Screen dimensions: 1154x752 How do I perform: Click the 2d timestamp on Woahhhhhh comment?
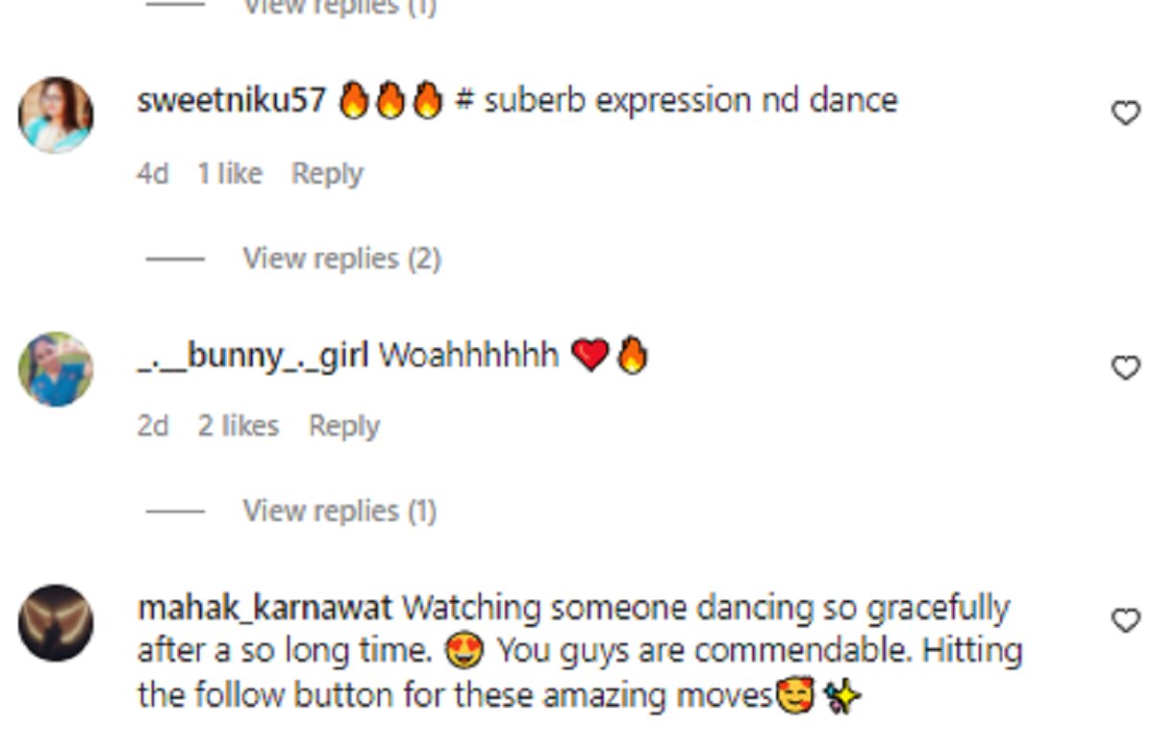point(152,426)
